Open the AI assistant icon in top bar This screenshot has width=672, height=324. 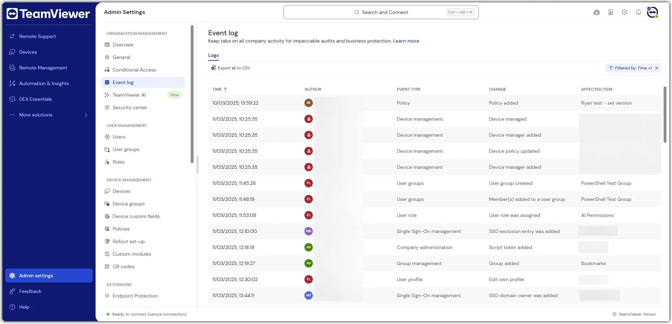pos(597,12)
